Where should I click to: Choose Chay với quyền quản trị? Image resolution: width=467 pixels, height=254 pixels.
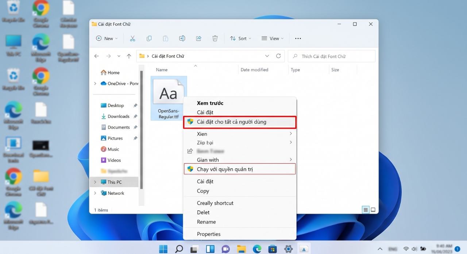pos(240,169)
